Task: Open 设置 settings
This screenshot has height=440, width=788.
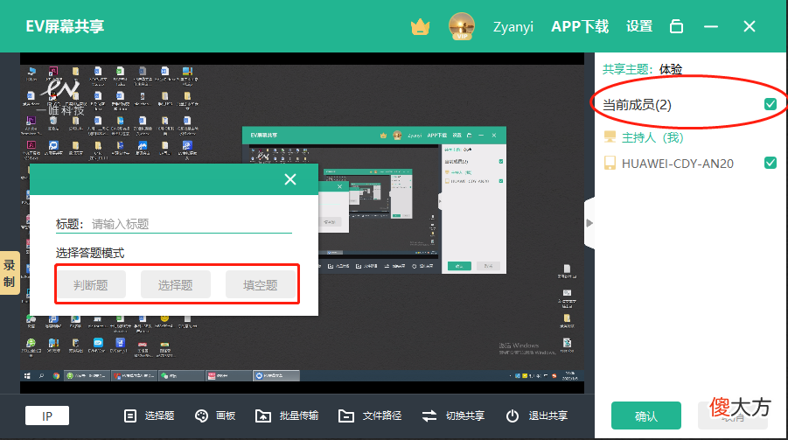Action: coord(639,26)
